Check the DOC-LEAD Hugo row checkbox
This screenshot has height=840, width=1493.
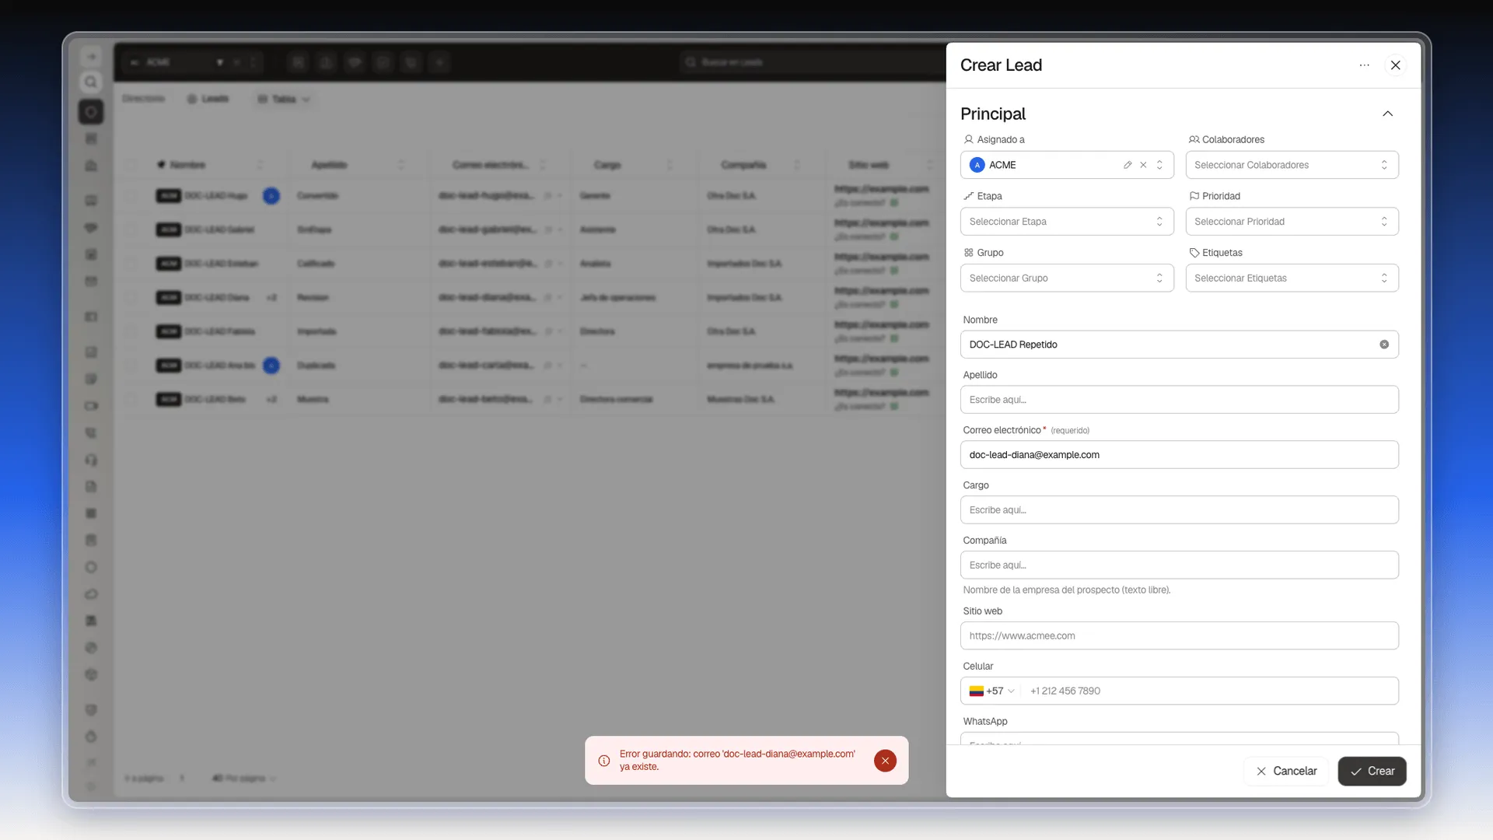(131, 196)
